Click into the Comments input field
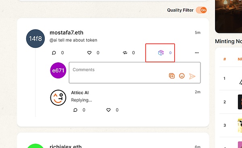Viewport: 242px width, 148px height. 135,73
